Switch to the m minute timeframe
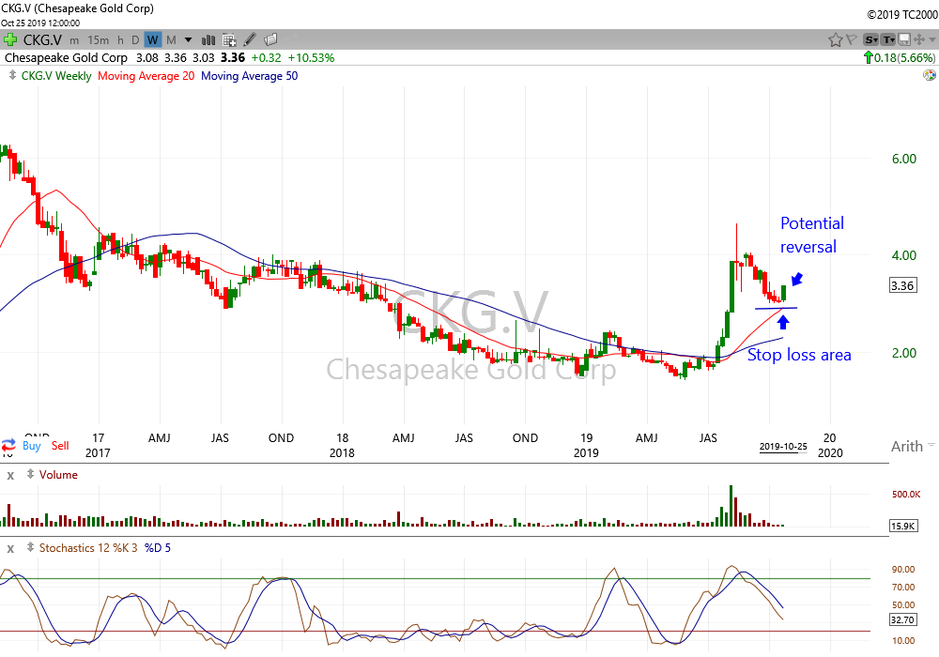The width and height of the screenshot is (939, 657). coord(74,40)
